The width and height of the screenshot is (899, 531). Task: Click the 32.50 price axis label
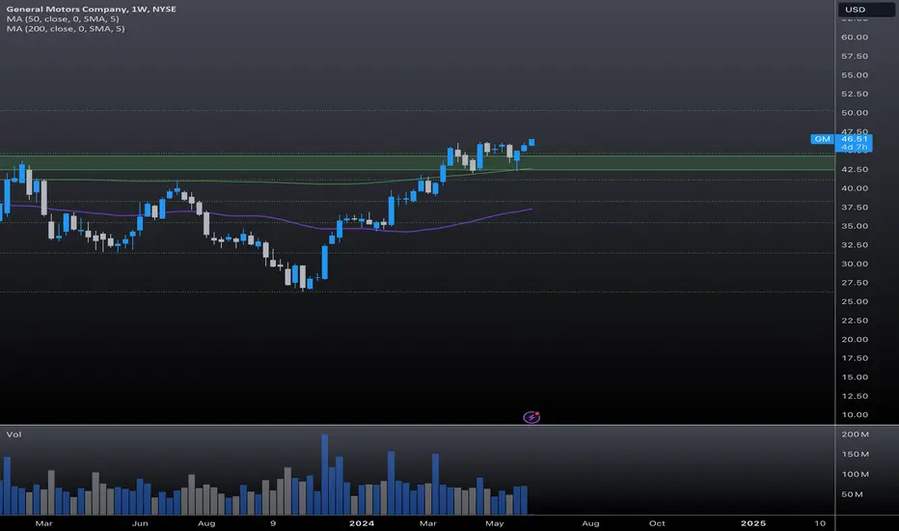point(855,245)
